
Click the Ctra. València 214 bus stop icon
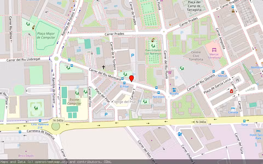[x=40, y=121]
